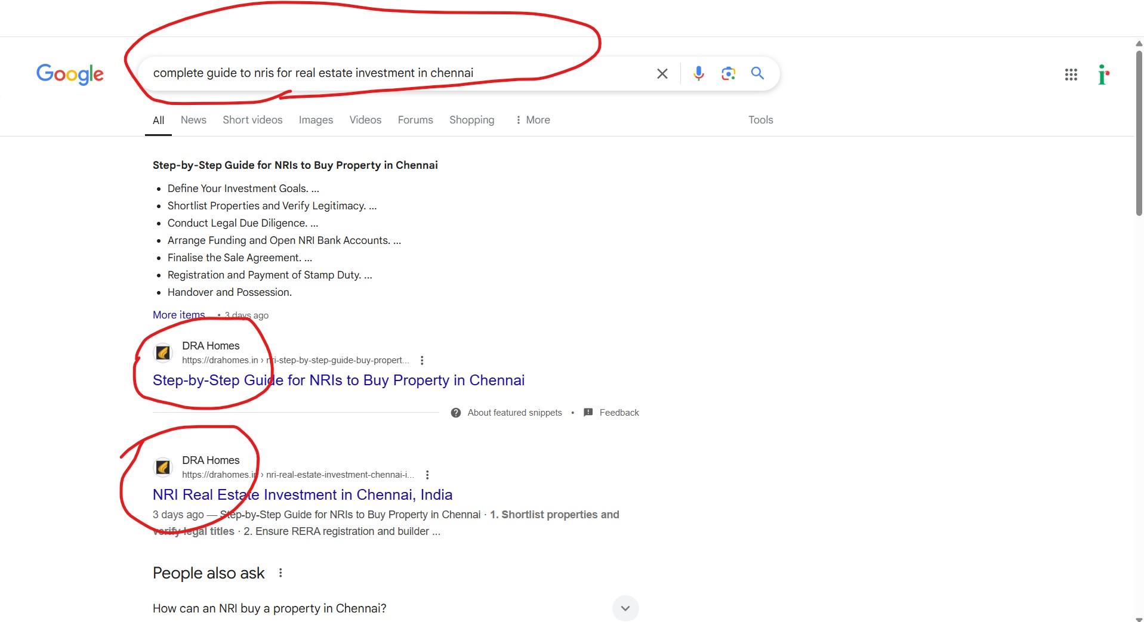Screen dimensions: 1144x622
Task: Click inside the search input field
Action: coord(388,73)
